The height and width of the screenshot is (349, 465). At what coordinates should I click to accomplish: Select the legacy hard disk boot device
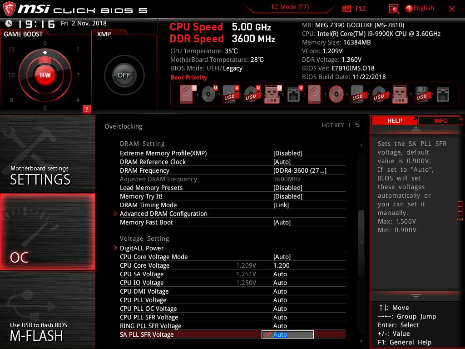click(x=314, y=94)
